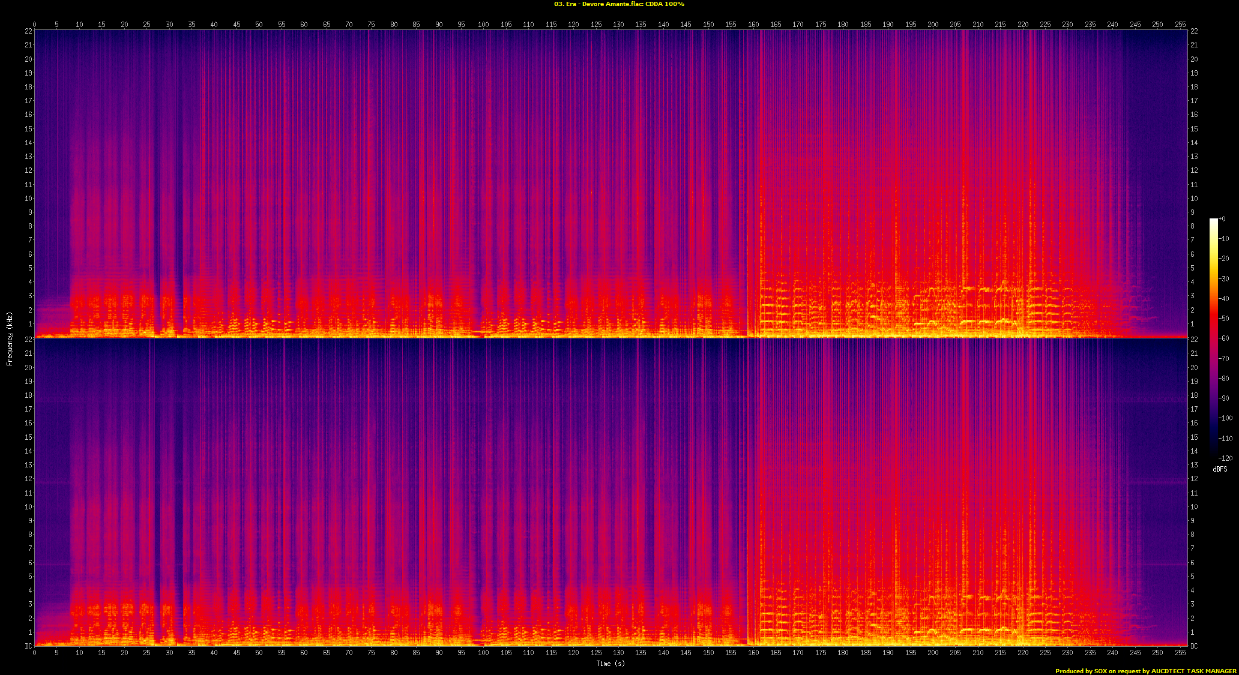This screenshot has height=675, width=1239.
Task: Click the -30 value on dBFS scale
Action: (1224, 279)
